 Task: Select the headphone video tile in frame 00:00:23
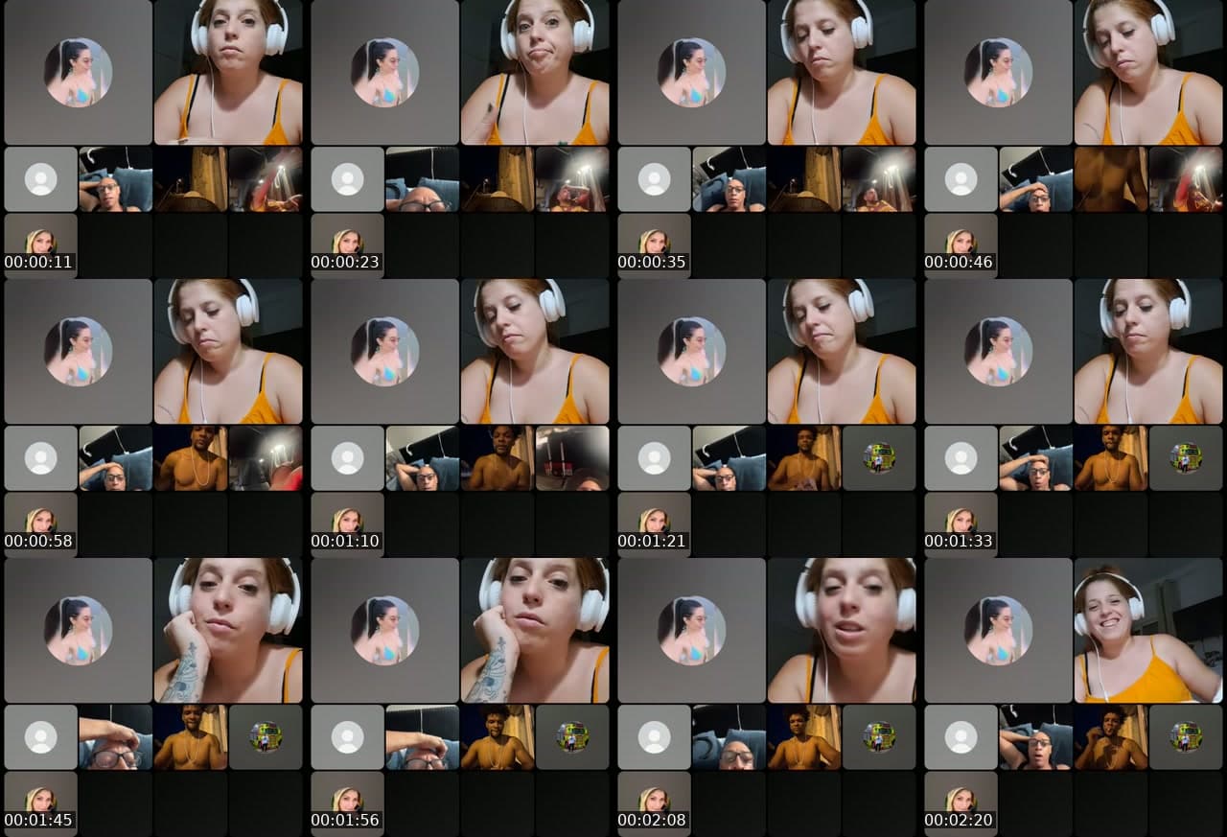click(535, 72)
